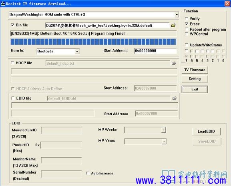Open EDID file browse folder icon
The image size is (231, 186).
coord(175,98)
